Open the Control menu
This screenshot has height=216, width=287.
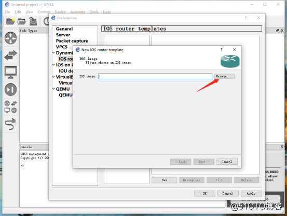[x=44, y=12]
